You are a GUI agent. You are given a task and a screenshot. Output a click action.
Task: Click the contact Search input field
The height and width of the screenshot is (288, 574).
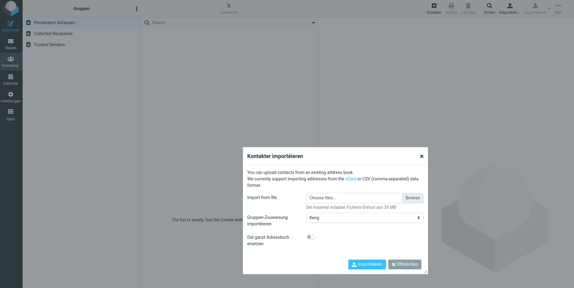[x=229, y=23]
